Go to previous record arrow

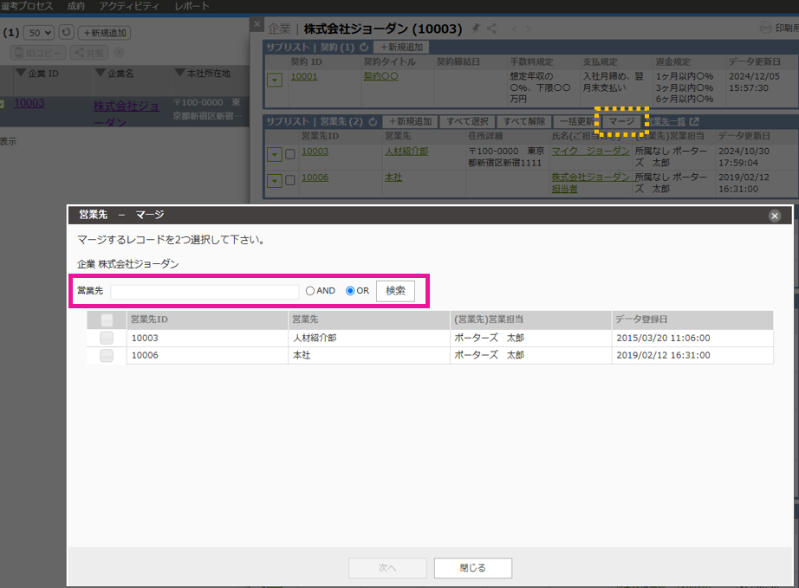coord(515,29)
